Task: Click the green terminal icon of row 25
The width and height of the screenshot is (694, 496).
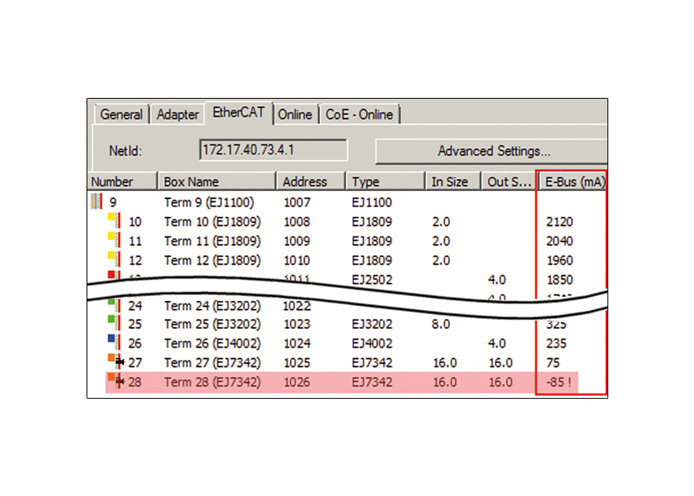Action: [113, 323]
